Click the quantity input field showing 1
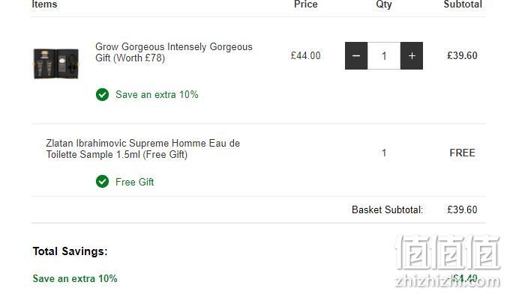Image resolution: width=507 pixels, height=294 pixels. (x=384, y=56)
